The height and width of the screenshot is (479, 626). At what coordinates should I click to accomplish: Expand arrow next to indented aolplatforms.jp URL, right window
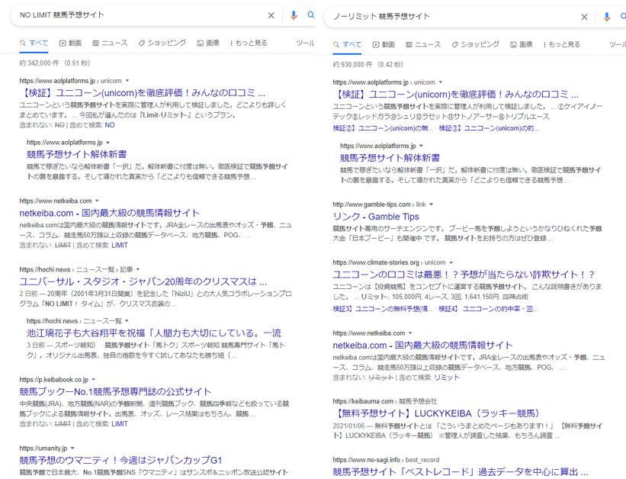point(421,146)
